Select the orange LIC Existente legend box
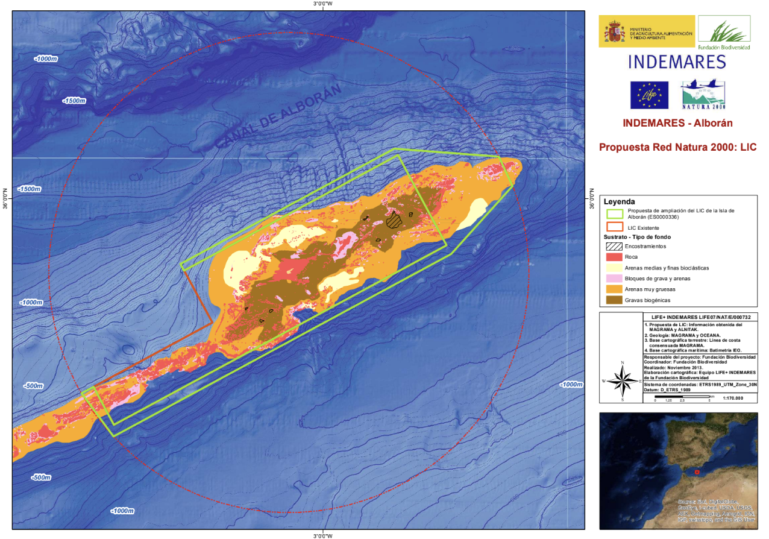Image resolution: width=769 pixels, height=539 pixels. tap(614, 227)
